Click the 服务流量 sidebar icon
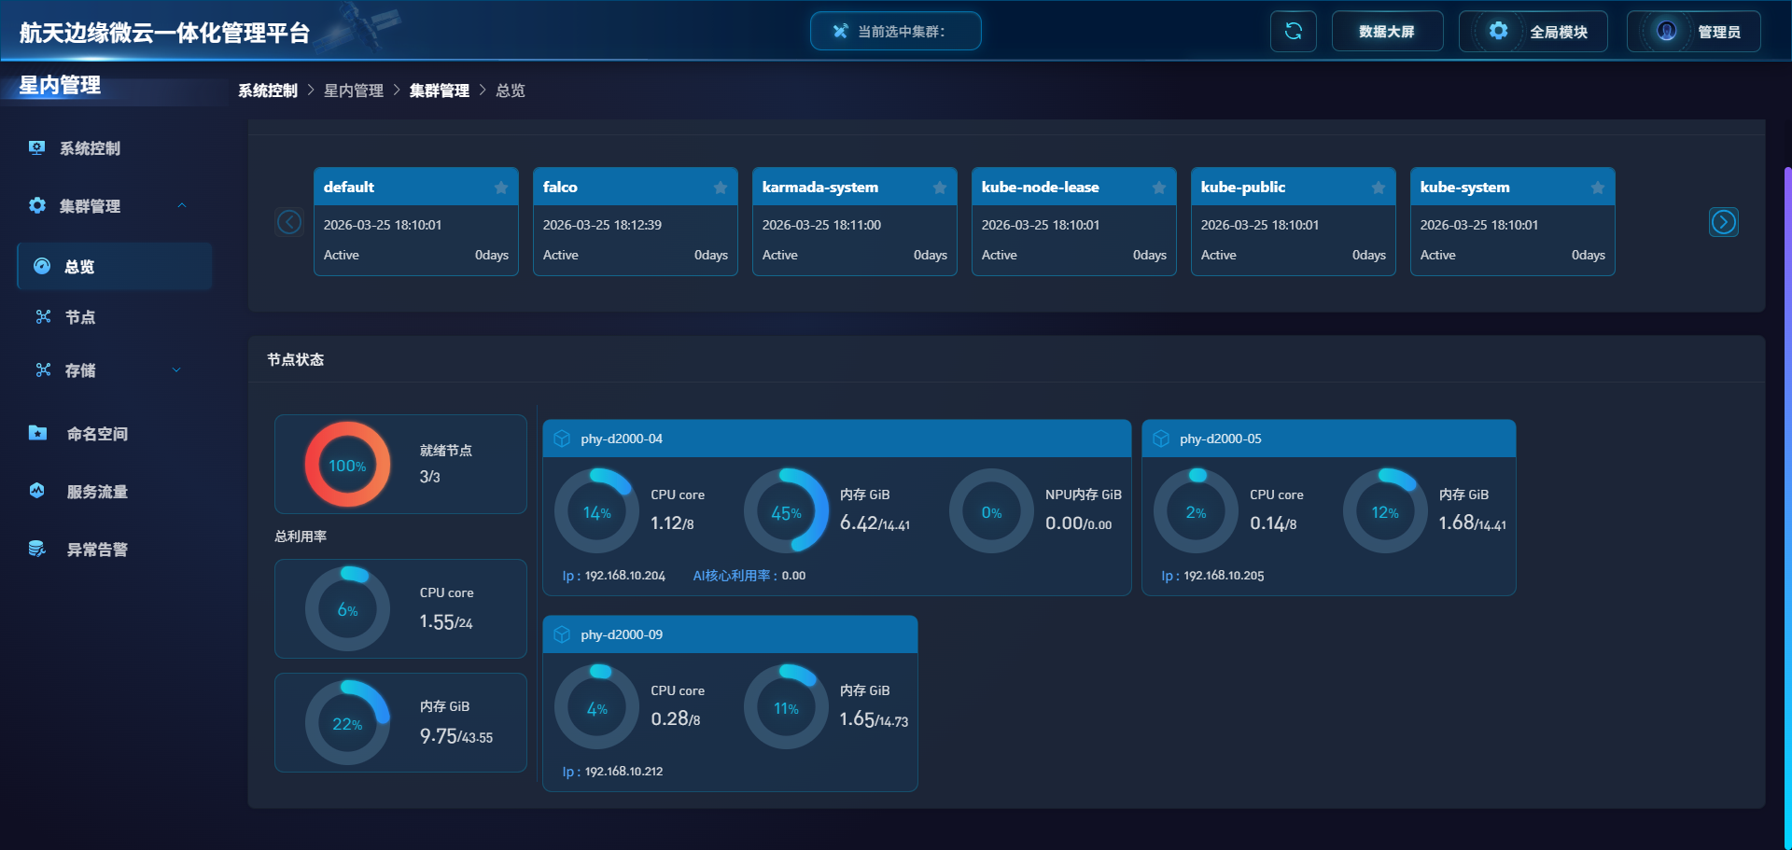 pyautogui.click(x=37, y=491)
